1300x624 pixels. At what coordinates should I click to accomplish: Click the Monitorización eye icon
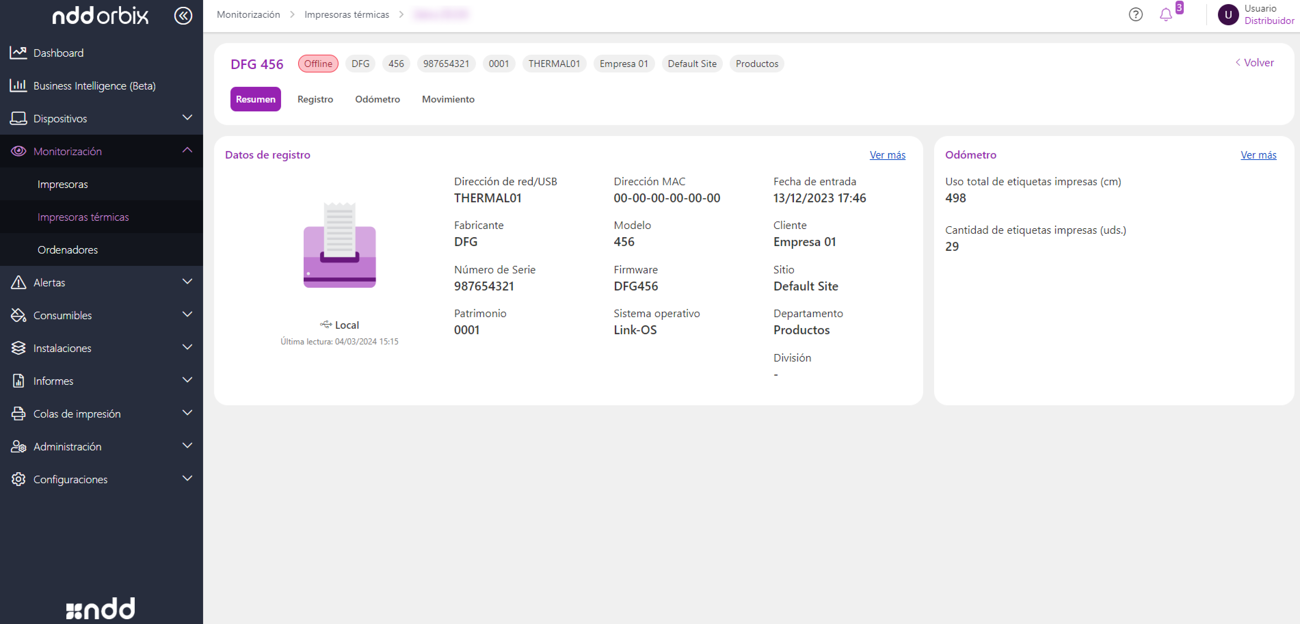point(18,151)
